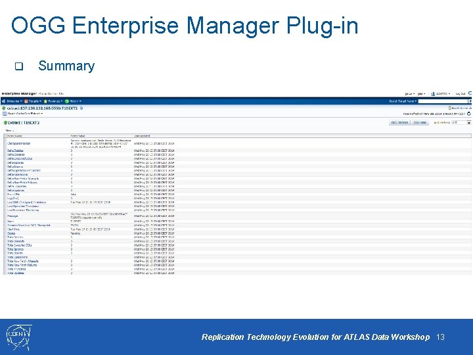Open the Setup menu at top right
The height and width of the screenshot is (355, 473).
pyautogui.click(x=410, y=94)
